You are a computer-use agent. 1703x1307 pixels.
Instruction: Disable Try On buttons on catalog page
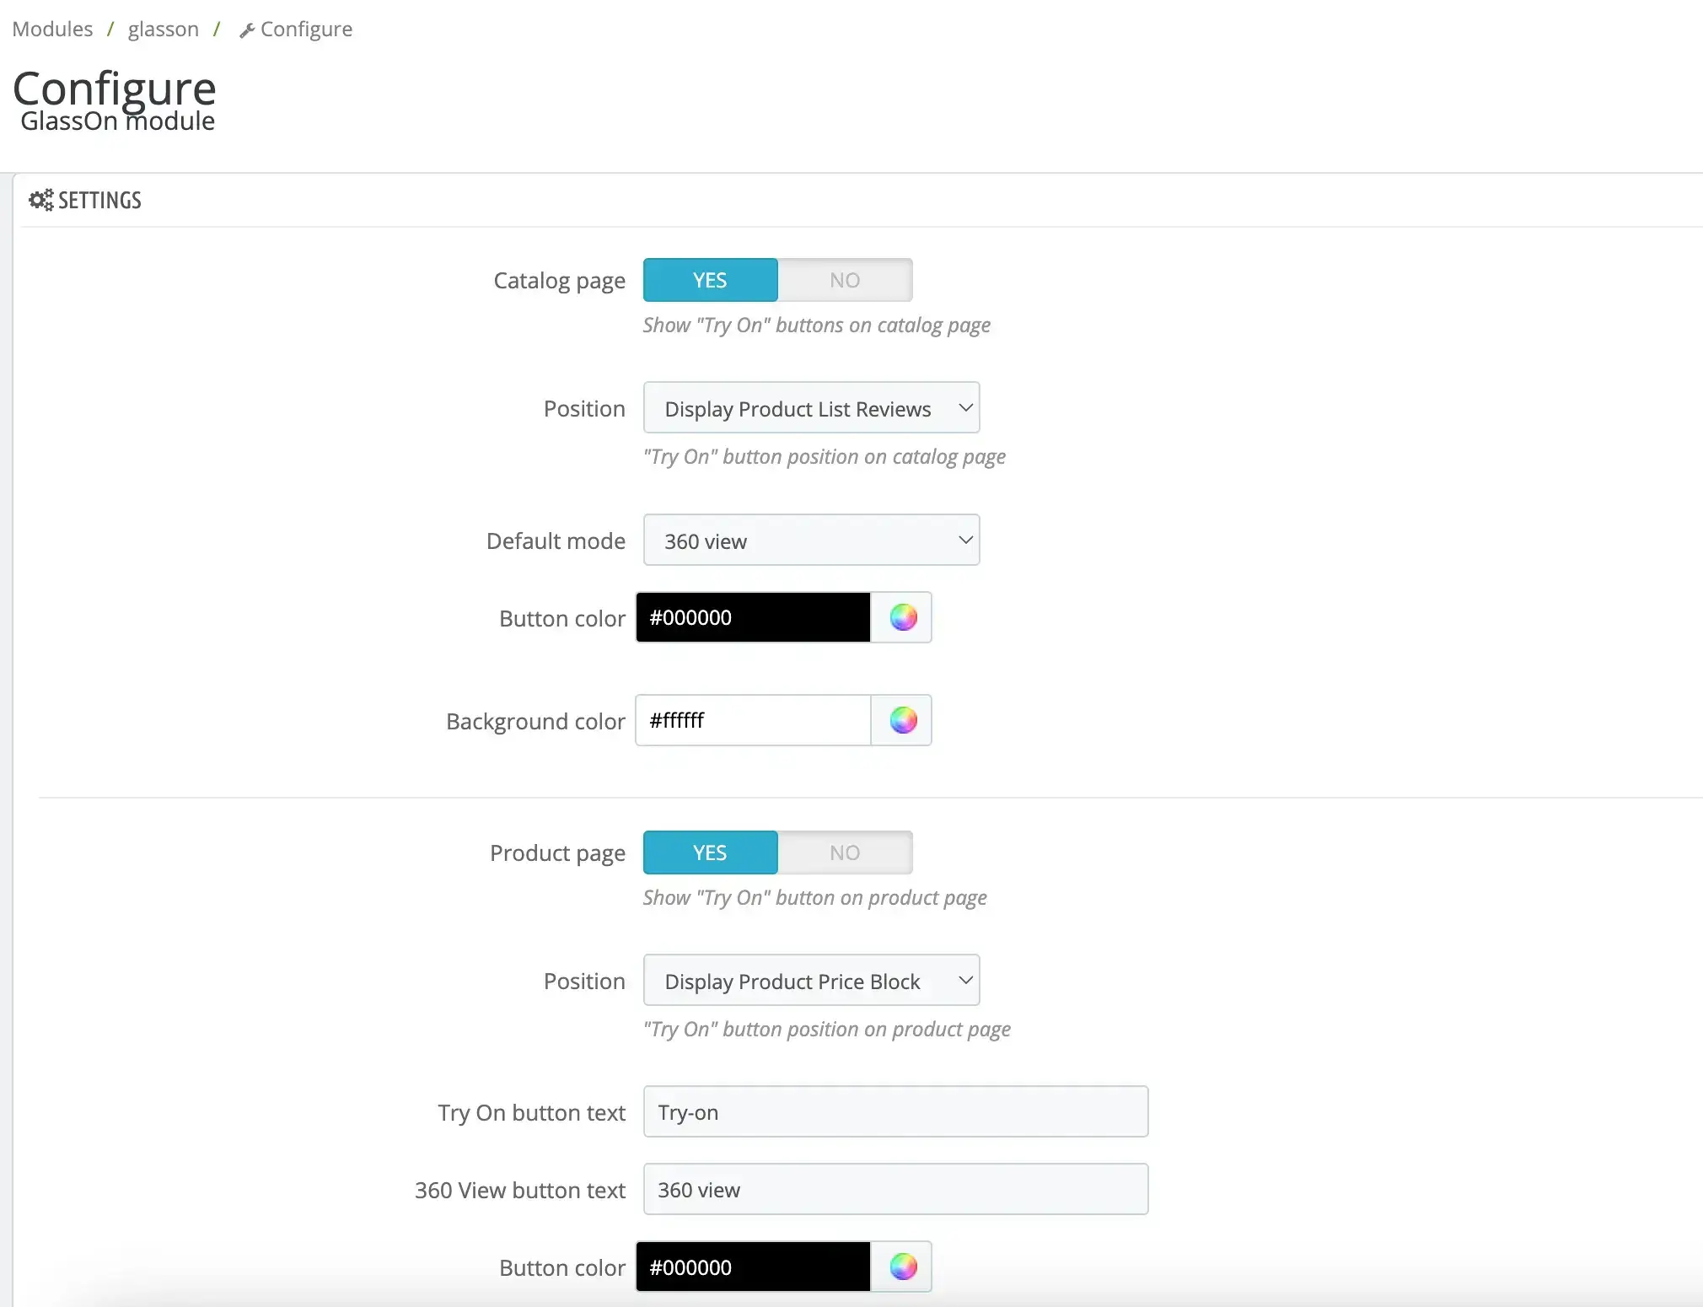[844, 279]
